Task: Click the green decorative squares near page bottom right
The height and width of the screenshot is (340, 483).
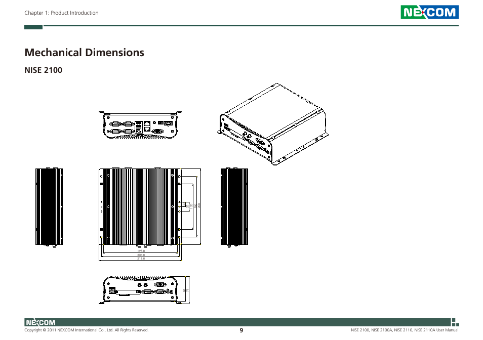Action: point(455,322)
